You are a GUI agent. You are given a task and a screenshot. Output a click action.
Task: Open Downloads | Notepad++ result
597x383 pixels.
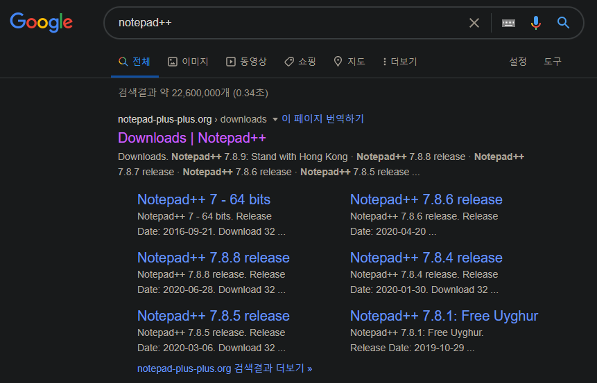click(x=192, y=138)
